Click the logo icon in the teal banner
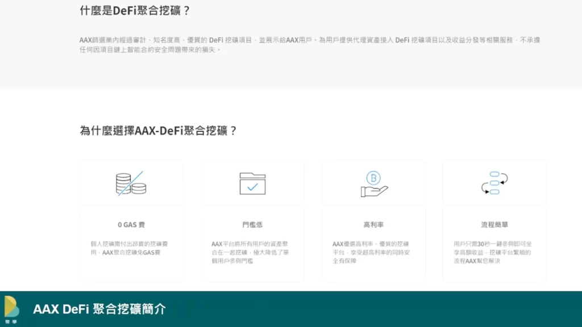 point(11,309)
